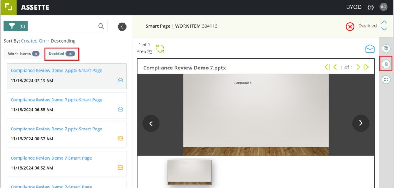Click the main slide preview image
The height and width of the screenshot is (188, 394).
[x=256, y=115]
